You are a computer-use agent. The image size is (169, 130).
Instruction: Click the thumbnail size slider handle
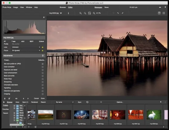[x=101, y=102]
